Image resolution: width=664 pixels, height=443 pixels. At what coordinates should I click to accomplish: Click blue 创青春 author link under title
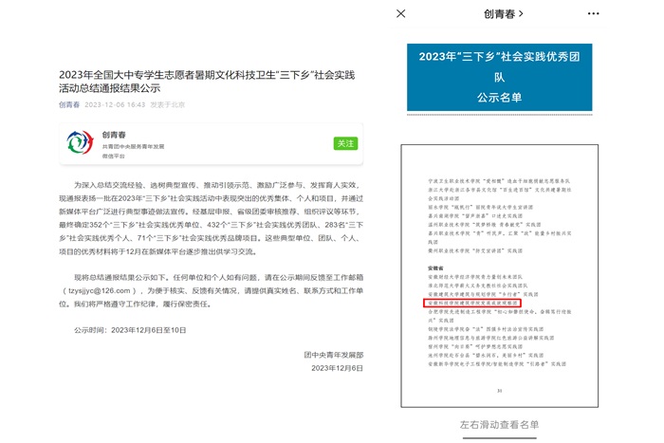[x=70, y=105]
